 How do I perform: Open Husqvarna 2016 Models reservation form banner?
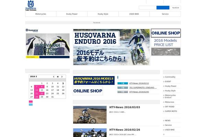point(94,80)
